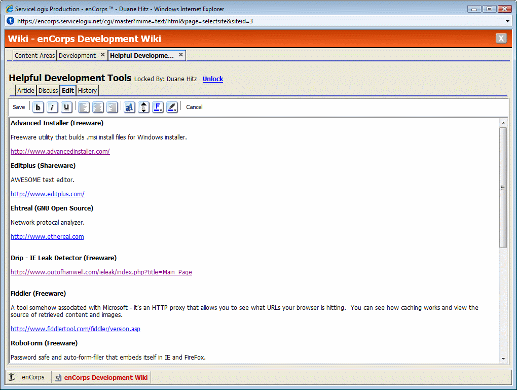
Task: Click the enCorps anchor icon in bottom bar
Action: [x=12, y=377]
